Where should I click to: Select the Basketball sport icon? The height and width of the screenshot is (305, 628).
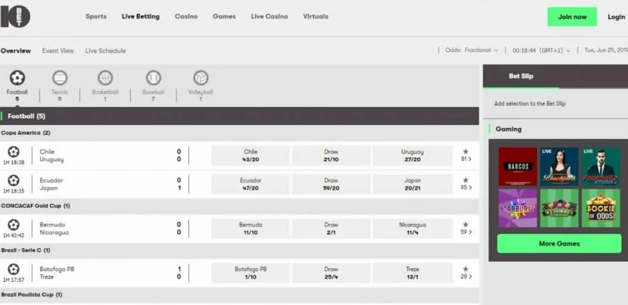point(105,78)
